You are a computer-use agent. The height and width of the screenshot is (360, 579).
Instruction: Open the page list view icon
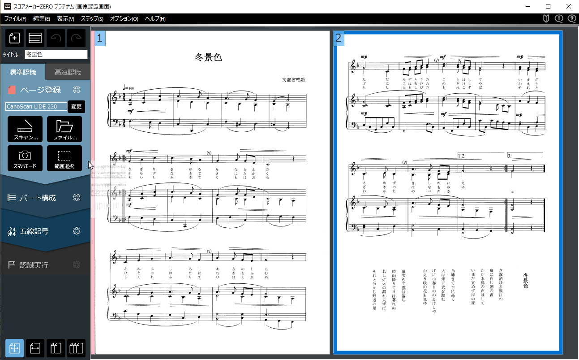click(35, 38)
